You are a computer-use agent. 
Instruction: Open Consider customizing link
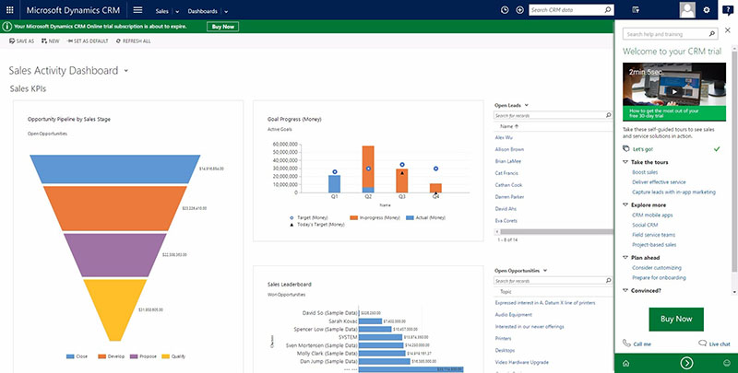point(657,268)
